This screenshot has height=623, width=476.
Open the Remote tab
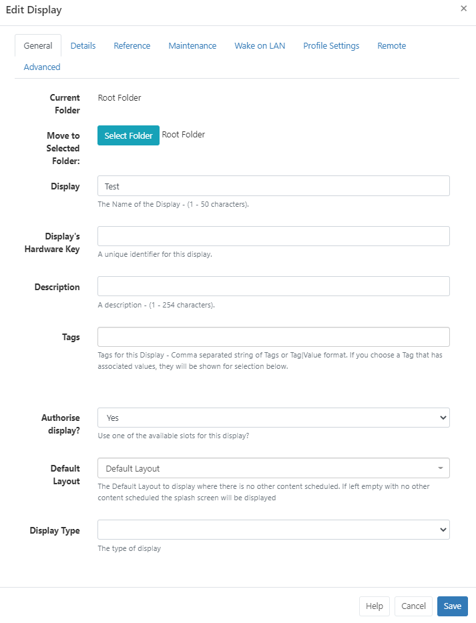coord(391,46)
